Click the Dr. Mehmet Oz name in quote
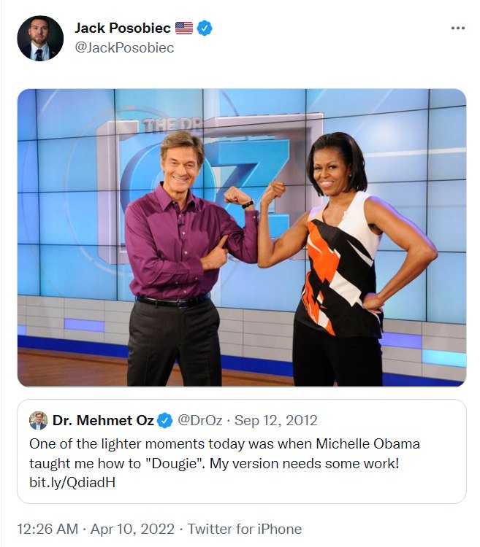Image resolution: width=480 pixels, height=547 pixels. 103,420
